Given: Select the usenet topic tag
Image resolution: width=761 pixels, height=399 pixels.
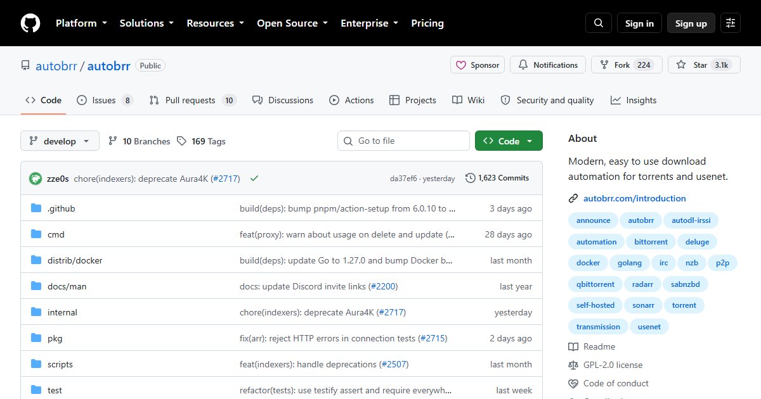Looking at the screenshot, I should pos(649,327).
